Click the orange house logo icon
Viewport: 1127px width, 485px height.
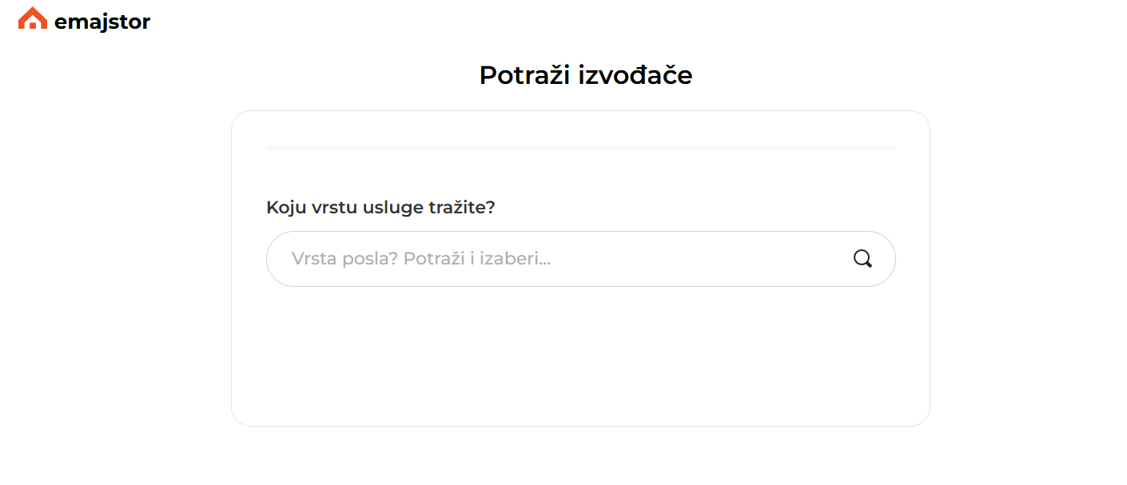[33, 18]
